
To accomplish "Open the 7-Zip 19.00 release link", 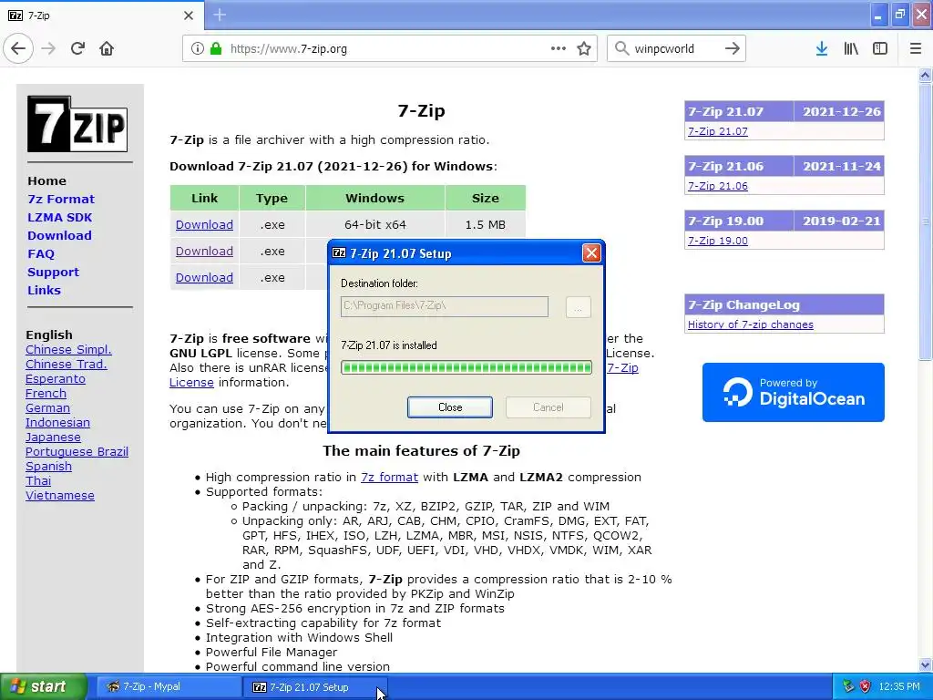I will pos(718,241).
